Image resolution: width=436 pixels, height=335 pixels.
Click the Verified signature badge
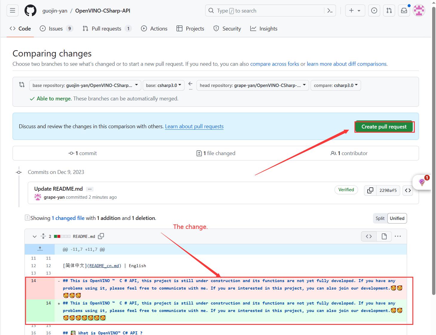346,190
